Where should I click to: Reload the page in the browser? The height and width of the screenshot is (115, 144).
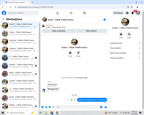pyautogui.click(x=11, y=7)
